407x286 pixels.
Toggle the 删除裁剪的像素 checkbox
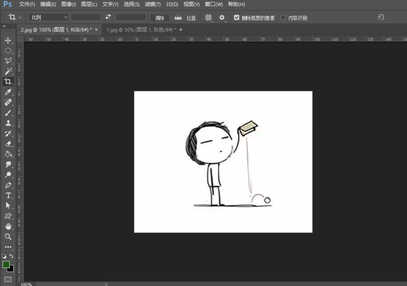pyautogui.click(x=237, y=17)
